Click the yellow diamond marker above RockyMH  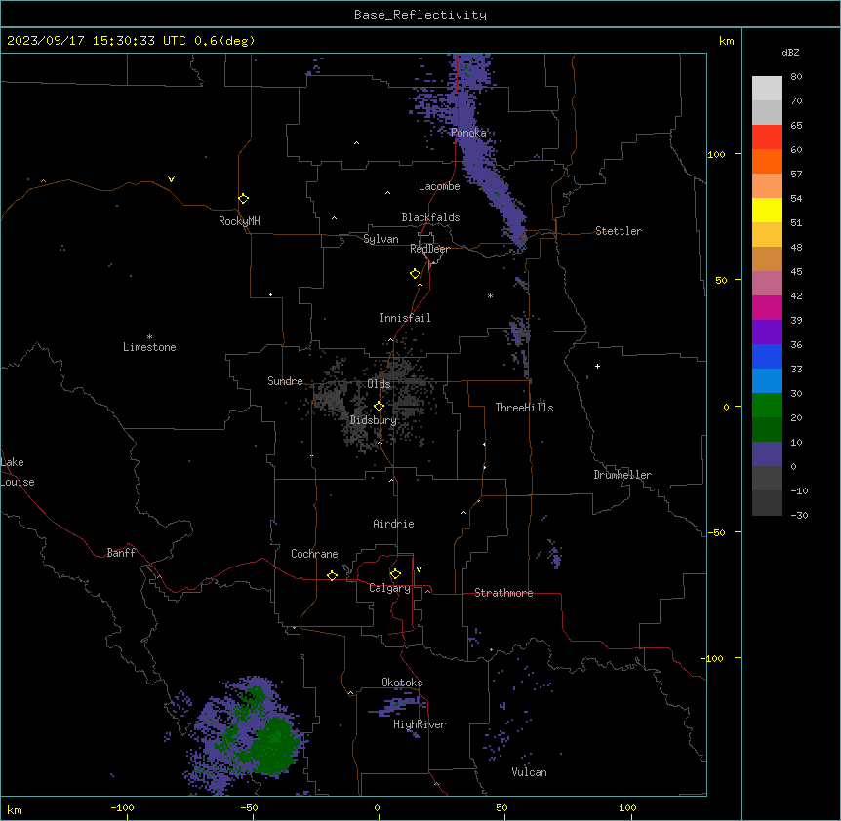click(x=243, y=199)
